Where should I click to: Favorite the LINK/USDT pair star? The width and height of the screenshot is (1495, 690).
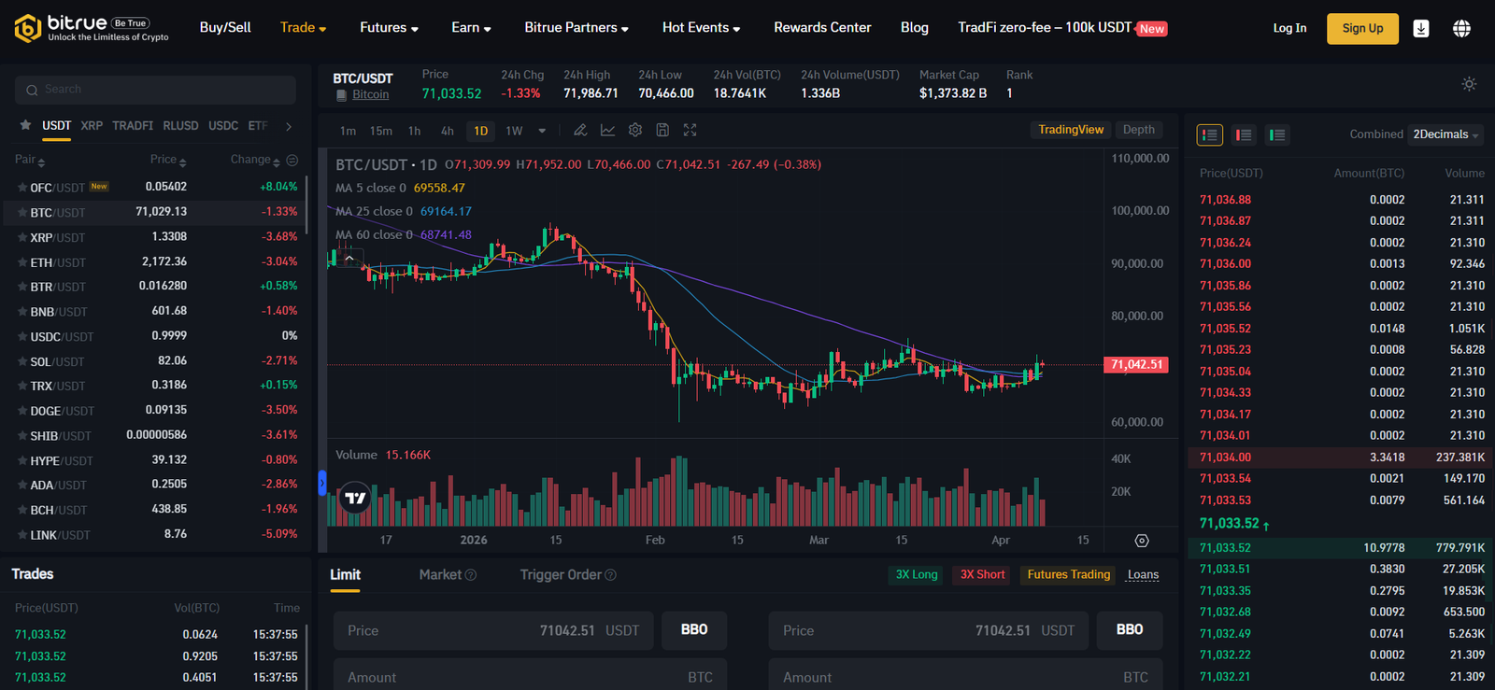coord(22,535)
